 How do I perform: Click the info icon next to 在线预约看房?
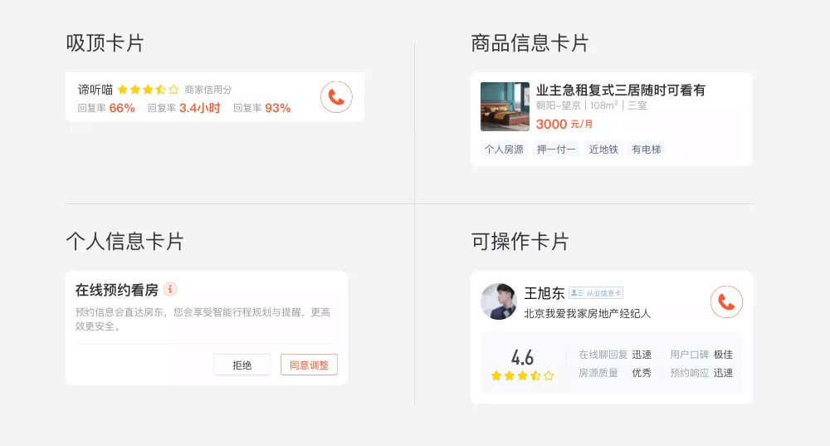tap(170, 289)
